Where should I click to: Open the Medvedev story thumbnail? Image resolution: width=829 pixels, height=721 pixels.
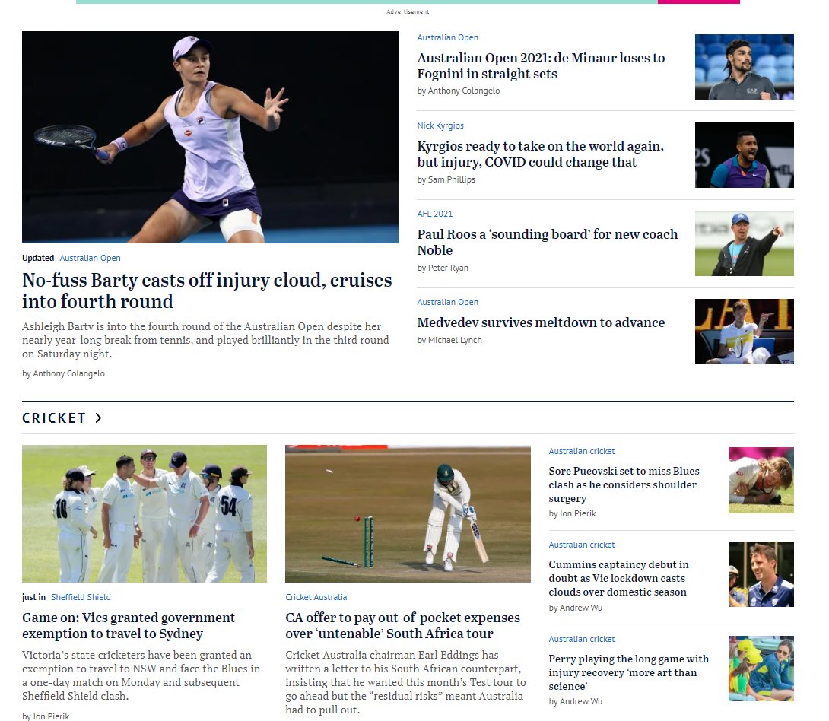click(x=744, y=332)
